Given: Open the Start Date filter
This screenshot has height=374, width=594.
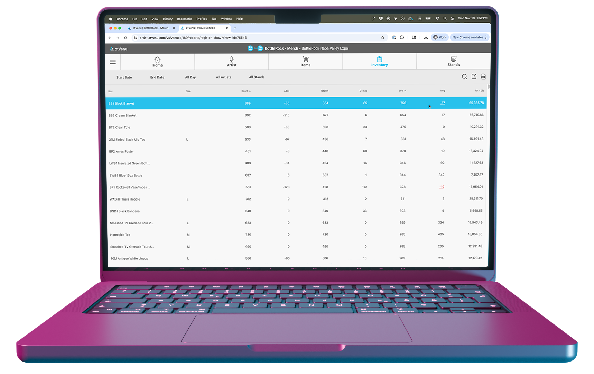Looking at the screenshot, I should (x=124, y=77).
